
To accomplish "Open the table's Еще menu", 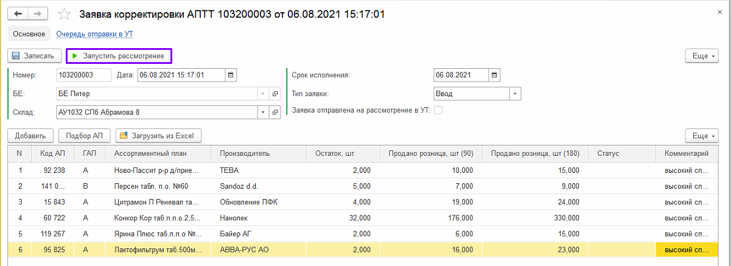I will tap(701, 136).
